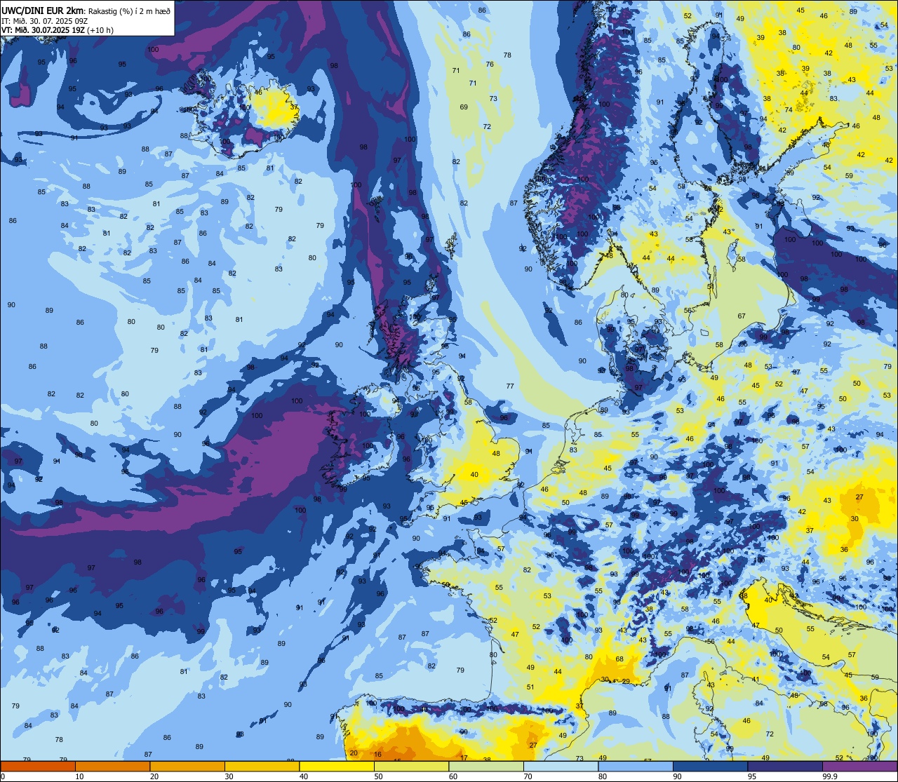Click the title text 'UWC/DINI EUR 2km'
The height and width of the screenshot is (782, 898).
point(42,10)
